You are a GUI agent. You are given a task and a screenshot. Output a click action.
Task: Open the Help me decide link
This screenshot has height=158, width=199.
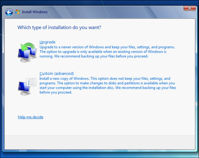[31, 117]
